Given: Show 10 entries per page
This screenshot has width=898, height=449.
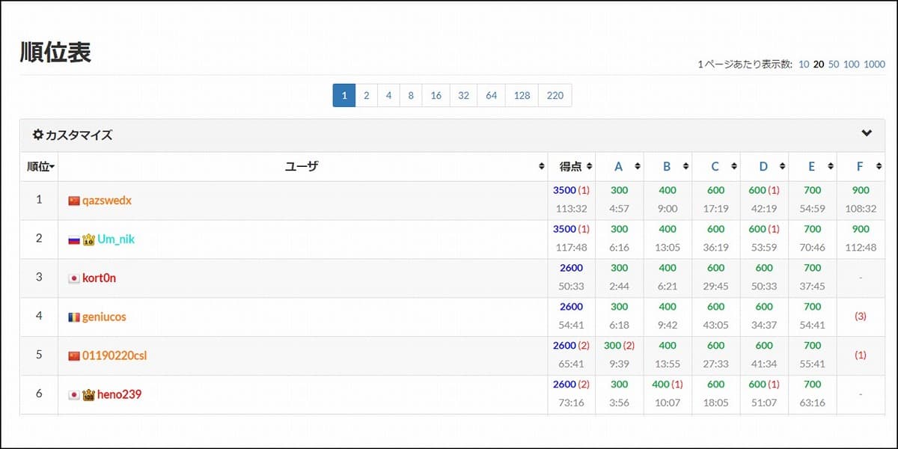Looking at the screenshot, I should [x=804, y=64].
